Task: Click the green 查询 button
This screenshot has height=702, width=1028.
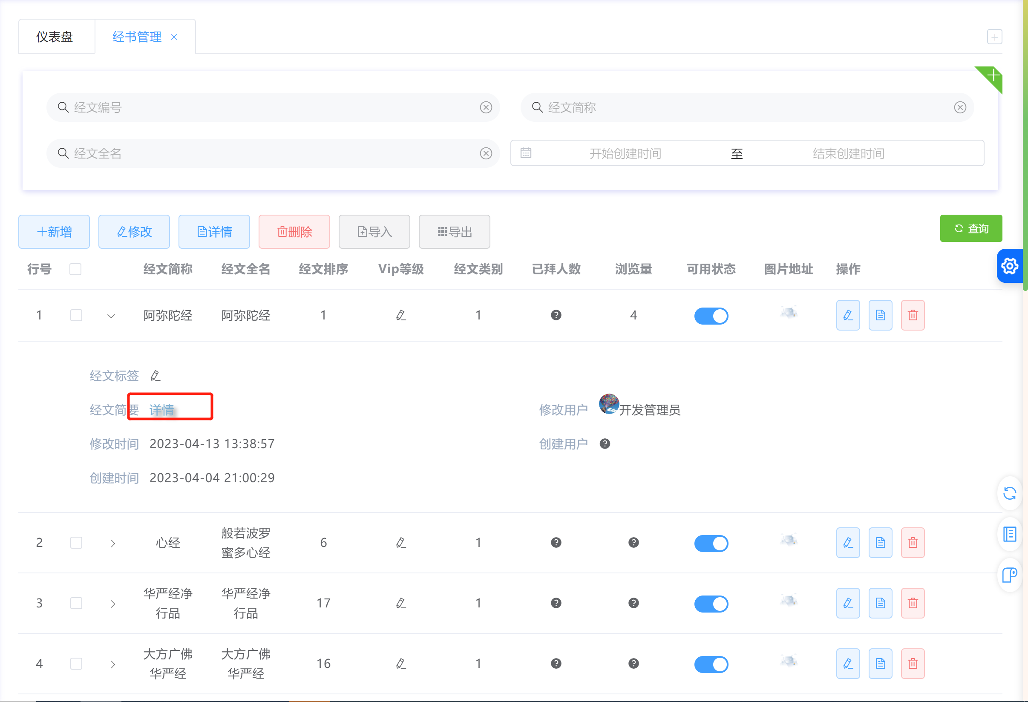Action: 971,228
